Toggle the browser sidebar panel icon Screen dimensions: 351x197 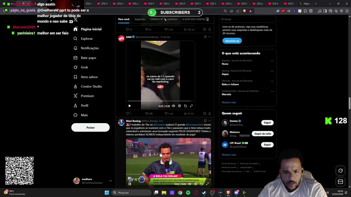[x=325, y=11]
